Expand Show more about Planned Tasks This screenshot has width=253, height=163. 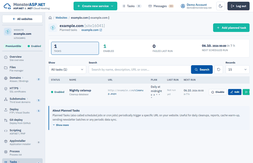point(61,125)
